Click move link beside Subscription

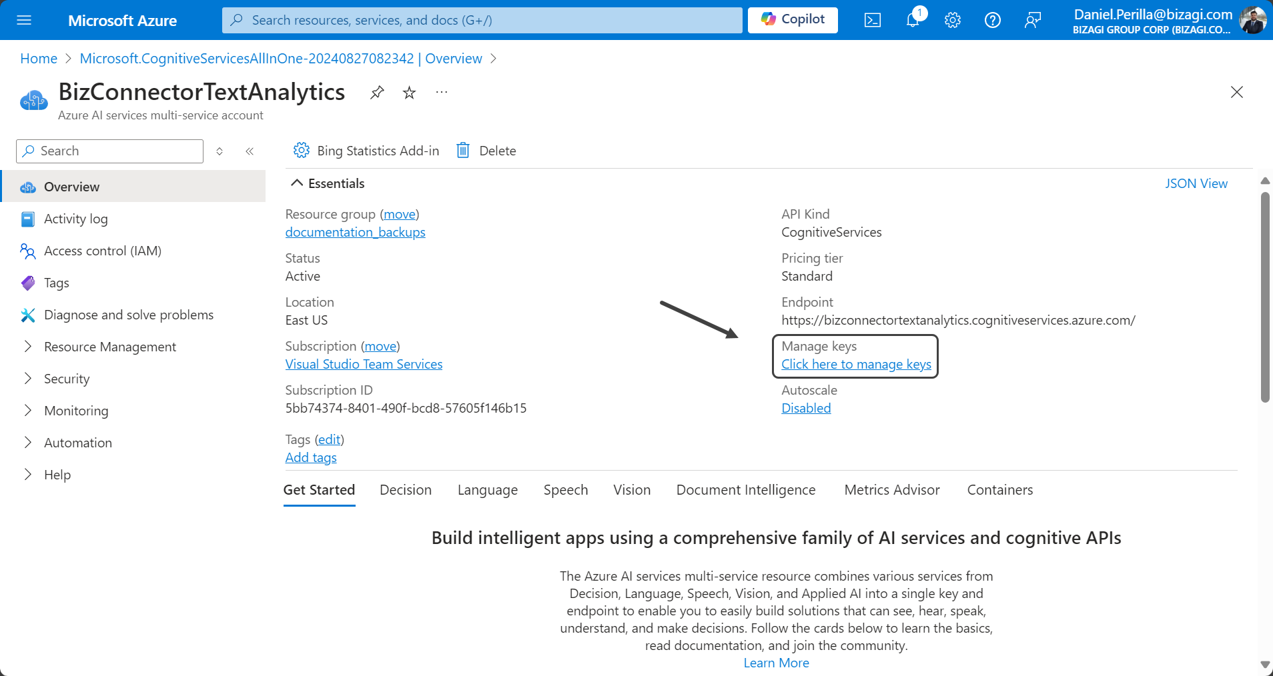pos(380,346)
